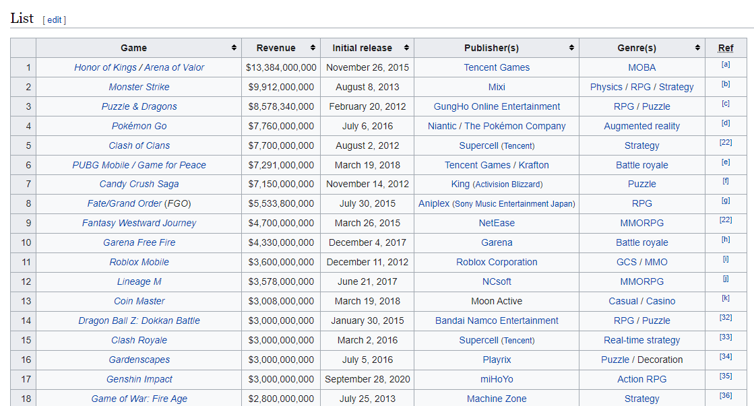Sort table by Revenue column arrows
The height and width of the screenshot is (406, 754).
tap(313, 48)
